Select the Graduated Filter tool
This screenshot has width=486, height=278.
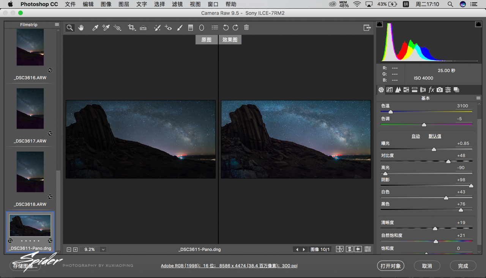[x=191, y=28]
